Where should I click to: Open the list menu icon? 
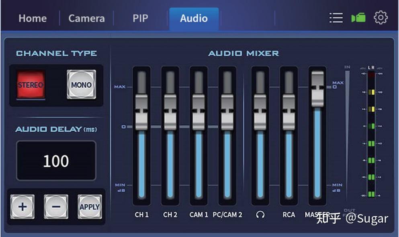336,18
